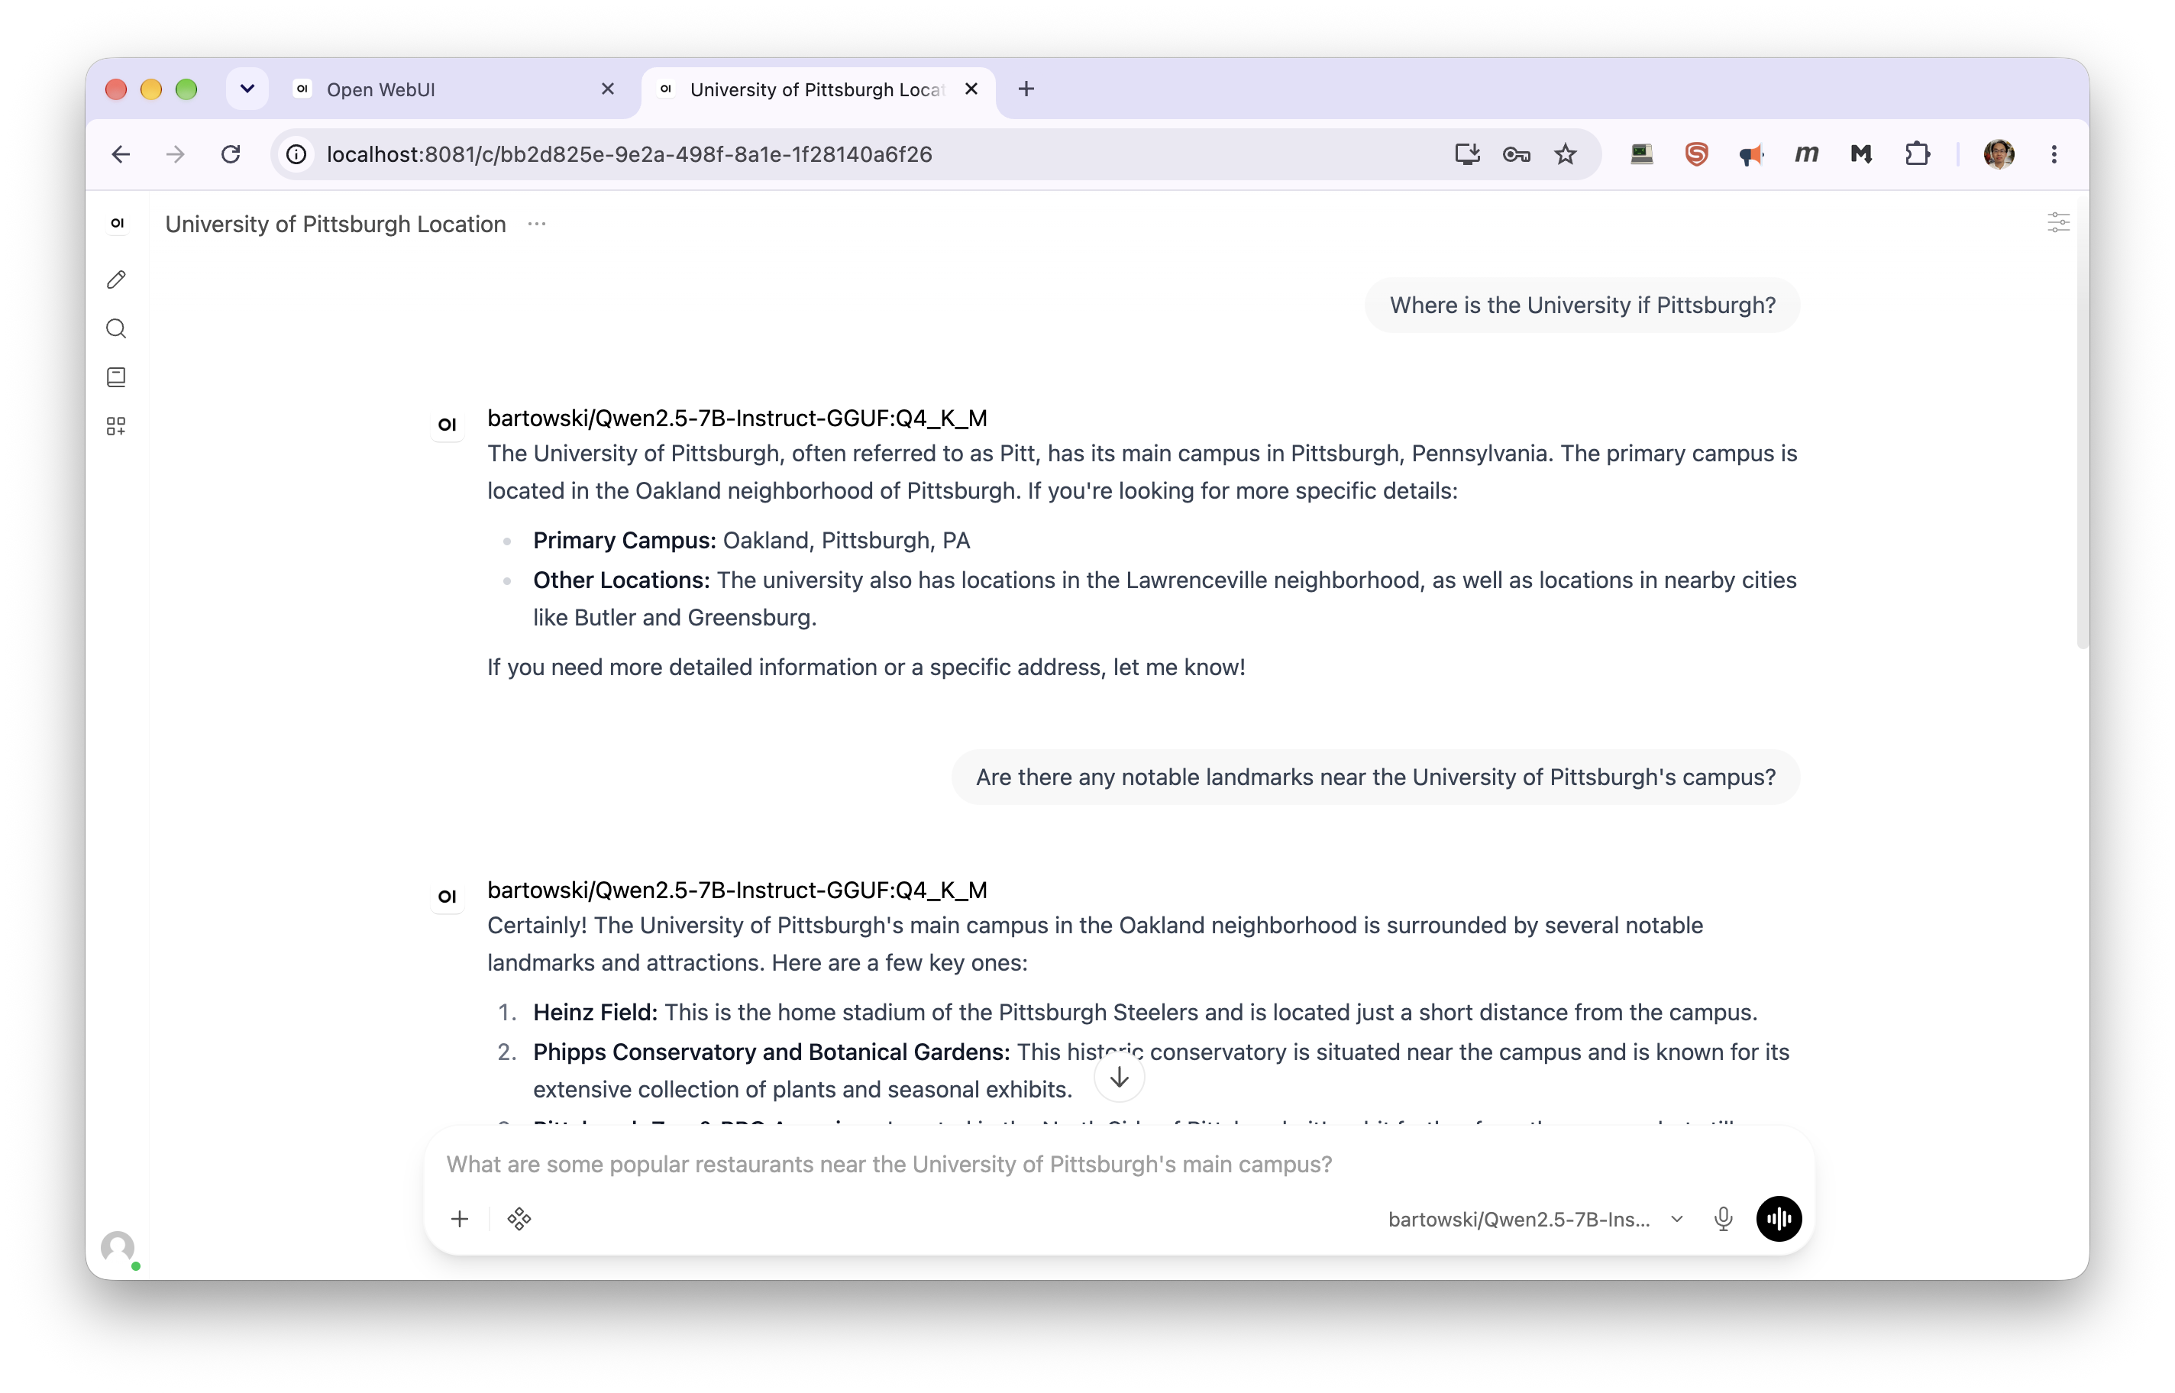The width and height of the screenshot is (2175, 1393).
Task: Open the browser profile avatar
Action: click(1998, 155)
